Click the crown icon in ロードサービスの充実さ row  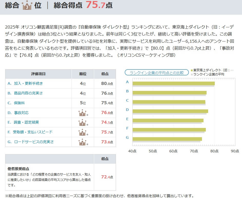83,142
